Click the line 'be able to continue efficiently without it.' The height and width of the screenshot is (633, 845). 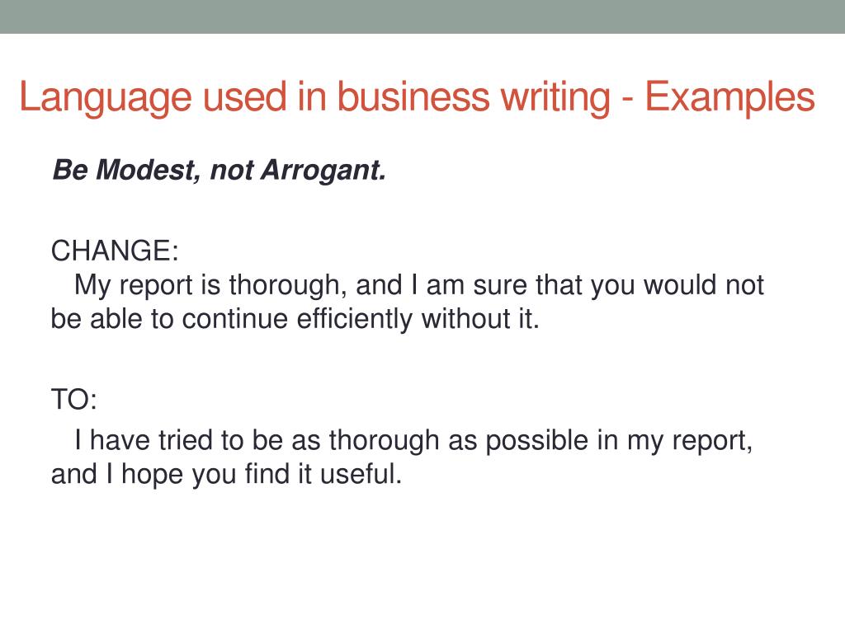[x=295, y=319]
